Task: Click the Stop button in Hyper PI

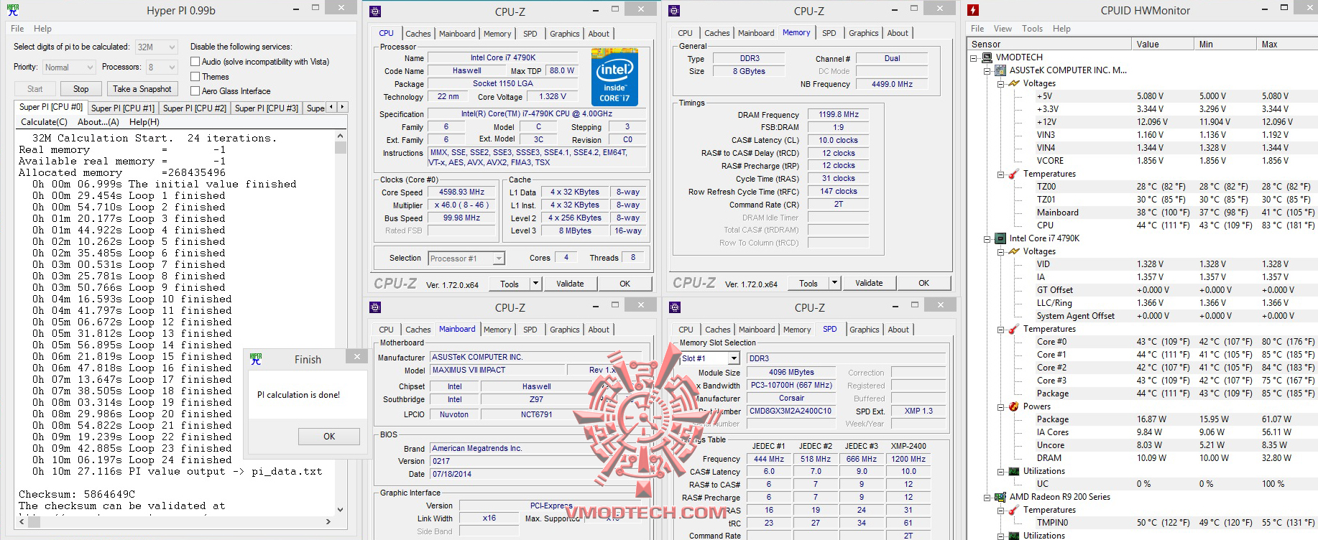Action: coord(81,89)
